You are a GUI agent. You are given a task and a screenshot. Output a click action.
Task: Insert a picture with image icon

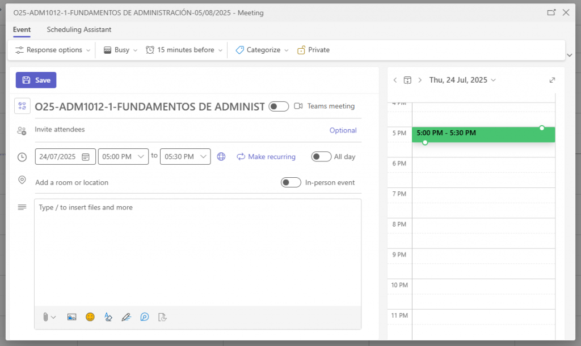point(72,317)
